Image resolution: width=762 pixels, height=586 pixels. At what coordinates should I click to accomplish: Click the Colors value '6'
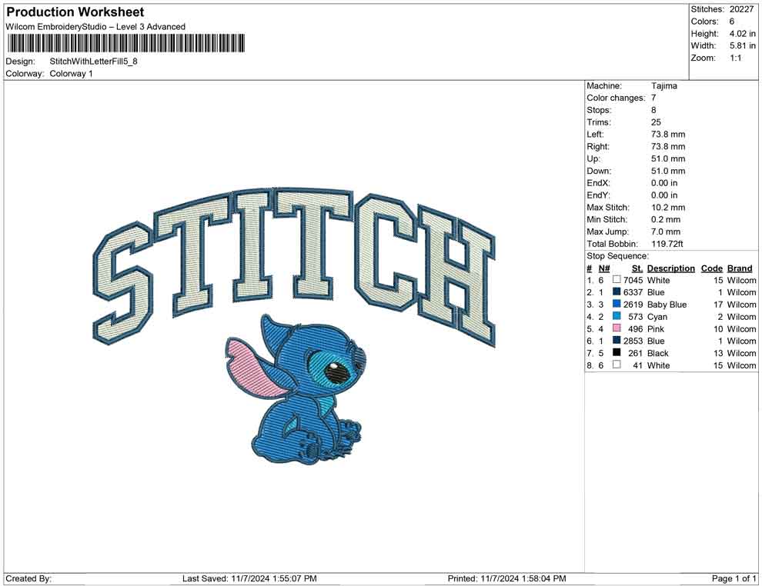pyautogui.click(x=732, y=22)
